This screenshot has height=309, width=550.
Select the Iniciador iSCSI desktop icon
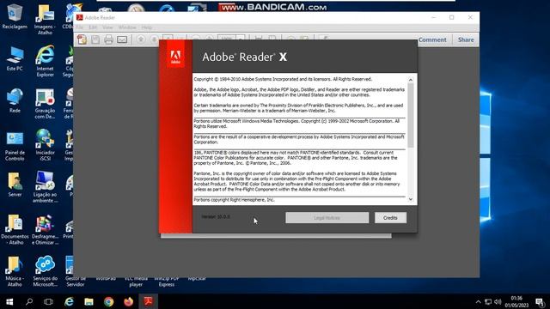45,145
